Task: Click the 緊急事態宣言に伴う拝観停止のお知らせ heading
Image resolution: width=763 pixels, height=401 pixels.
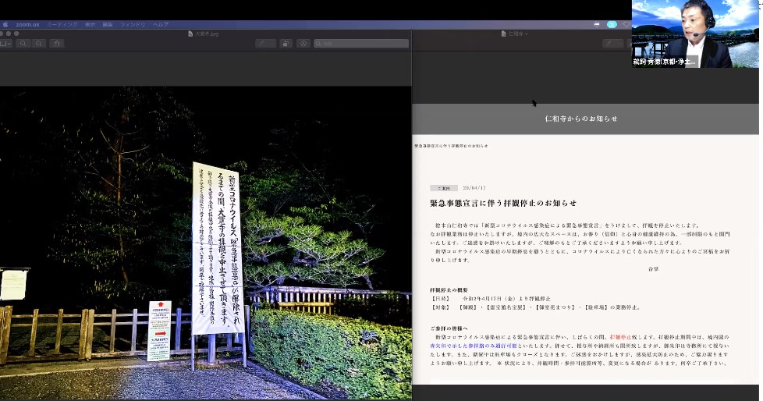Action: click(502, 204)
